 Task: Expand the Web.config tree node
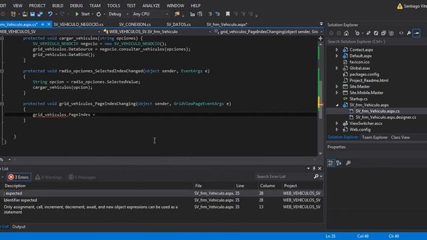click(337, 129)
